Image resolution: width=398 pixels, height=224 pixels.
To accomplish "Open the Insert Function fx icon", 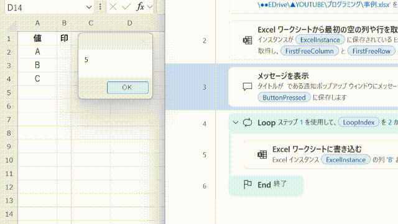I will pyautogui.click(x=140, y=7).
